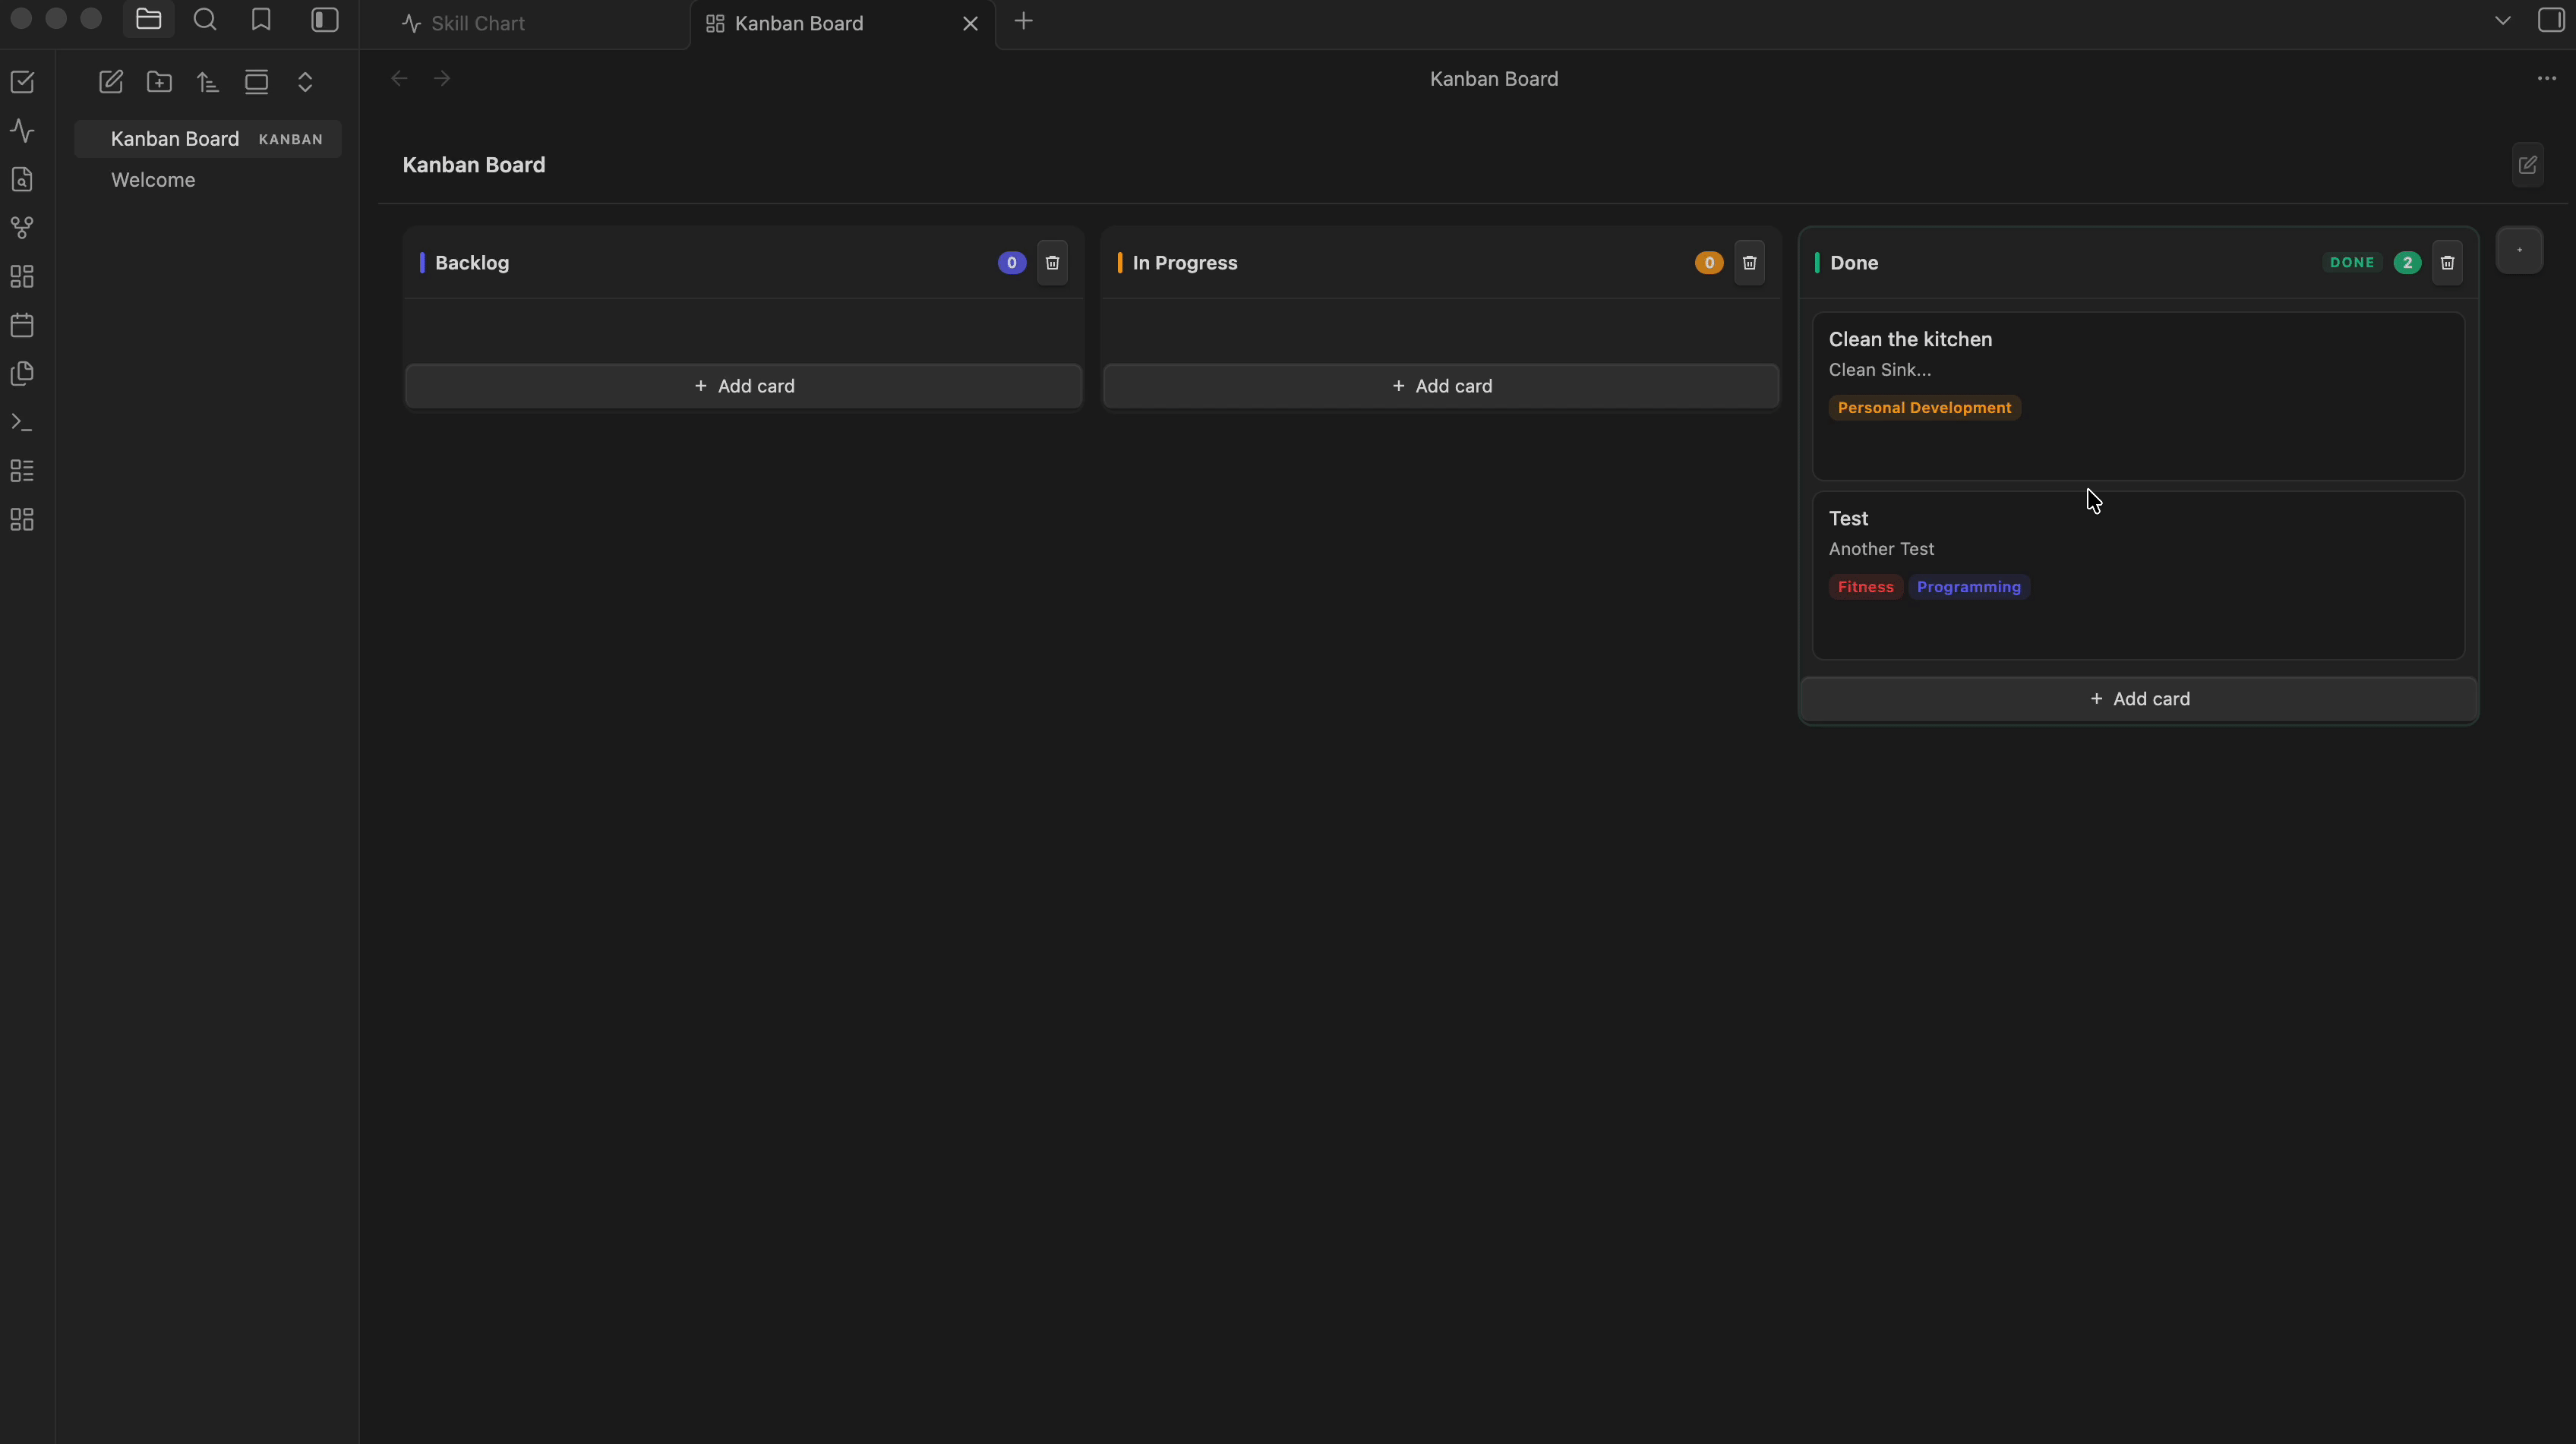Open the more options ellipsis menu

click(2547, 78)
